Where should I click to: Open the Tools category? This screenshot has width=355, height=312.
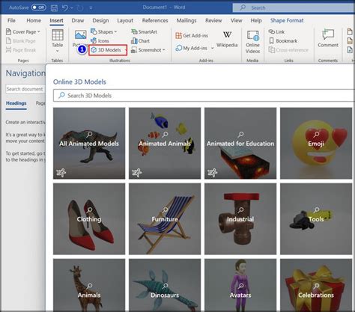pos(316,219)
